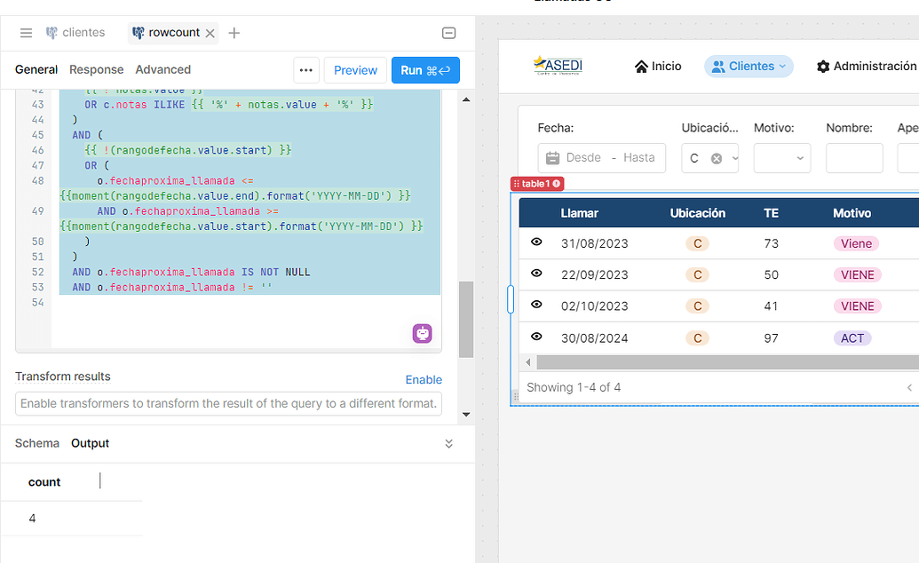Open Administración in the navigation
The width and height of the screenshot is (919, 563).
(867, 67)
